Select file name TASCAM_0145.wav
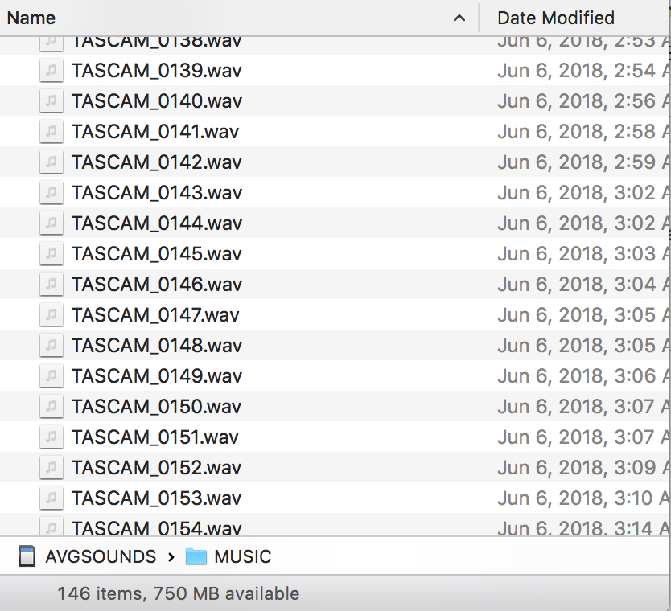Image resolution: width=671 pixels, height=611 pixels. [157, 254]
